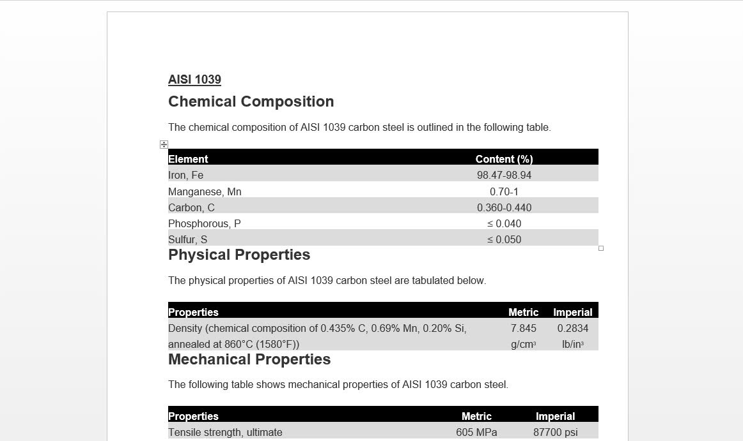
Task: Click the 7.845 g/cm³ density cell
Action: pyautogui.click(x=524, y=336)
